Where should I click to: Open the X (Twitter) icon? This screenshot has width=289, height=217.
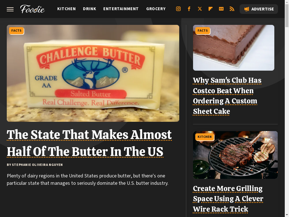tap(200, 9)
